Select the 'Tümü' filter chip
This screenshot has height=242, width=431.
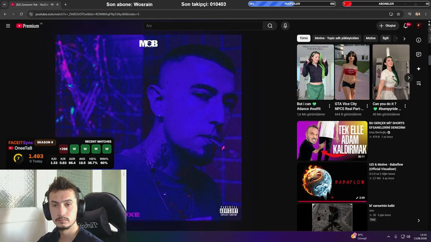[x=304, y=38]
